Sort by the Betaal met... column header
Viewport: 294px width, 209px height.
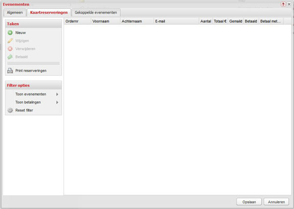pyautogui.click(x=271, y=21)
